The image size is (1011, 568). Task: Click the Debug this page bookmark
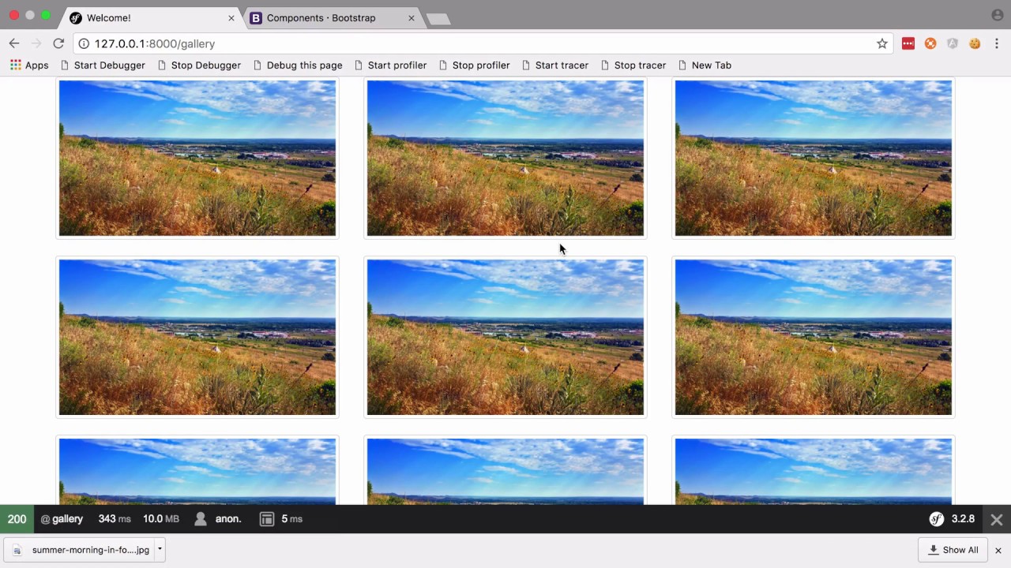point(298,65)
